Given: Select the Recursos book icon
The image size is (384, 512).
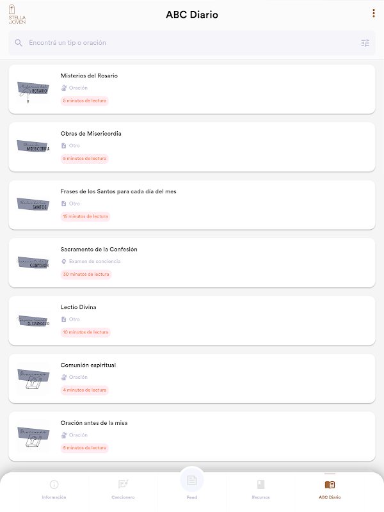Looking at the screenshot, I should 260,484.
